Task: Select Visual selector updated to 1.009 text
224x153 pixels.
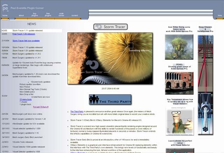Action: coord(27,129)
